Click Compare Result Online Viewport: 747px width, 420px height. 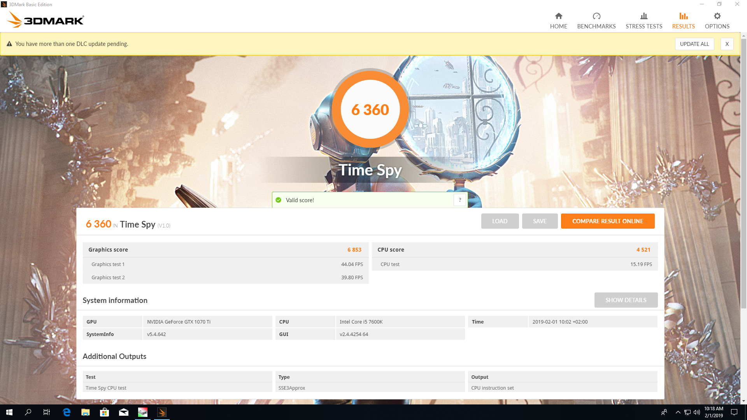607,221
